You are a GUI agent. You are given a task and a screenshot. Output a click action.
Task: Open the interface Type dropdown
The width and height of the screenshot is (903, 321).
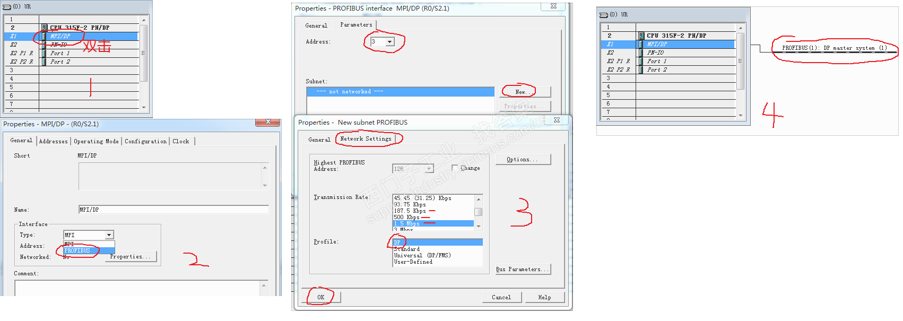pos(109,235)
